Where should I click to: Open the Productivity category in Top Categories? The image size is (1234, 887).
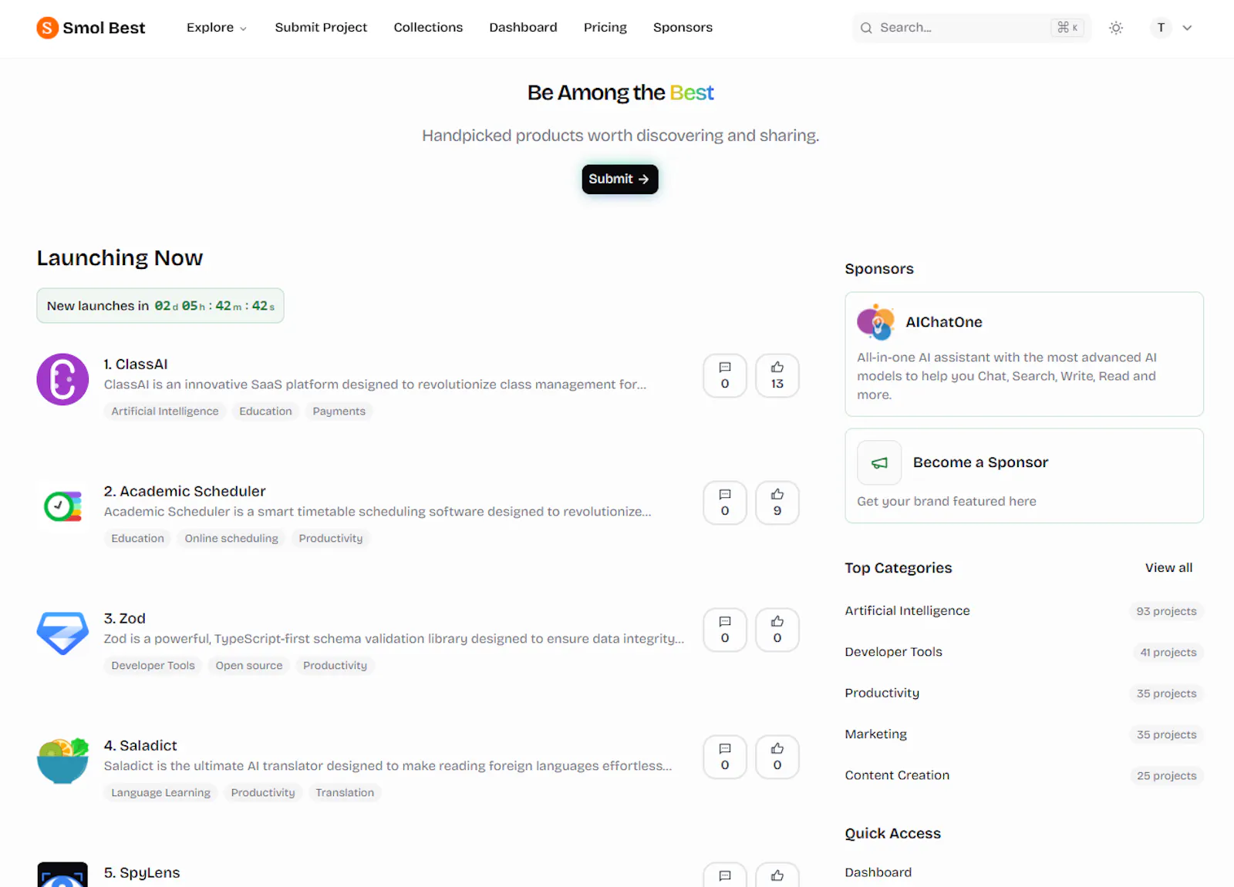click(x=882, y=694)
